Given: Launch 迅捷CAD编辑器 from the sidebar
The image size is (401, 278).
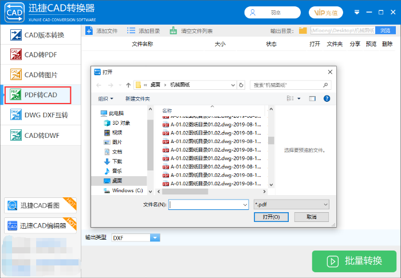Looking at the screenshot, I should 41,225.
